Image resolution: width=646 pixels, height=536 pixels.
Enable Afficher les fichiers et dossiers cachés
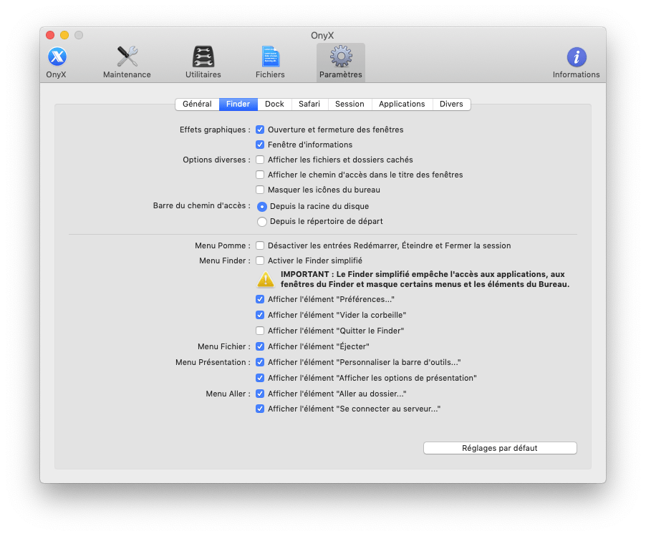coord(260,160)
